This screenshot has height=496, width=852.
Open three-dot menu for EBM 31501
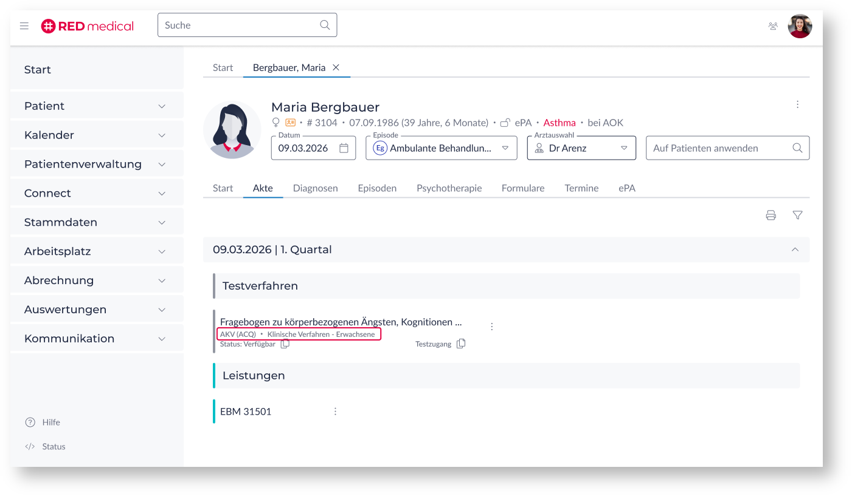(x=335, y=412)
